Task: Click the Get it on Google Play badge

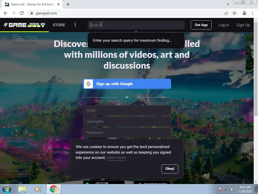Action: (104, 182)
